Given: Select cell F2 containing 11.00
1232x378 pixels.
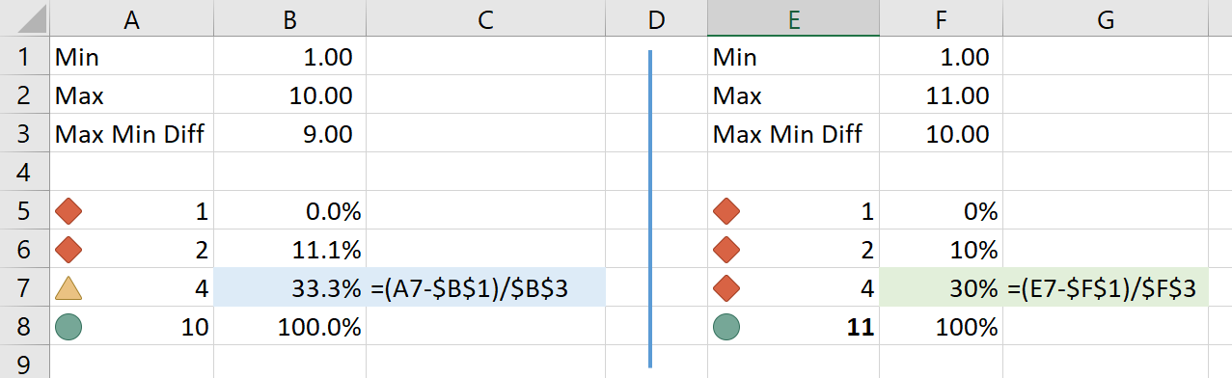Looking at the screenshot, I should 942,95.
